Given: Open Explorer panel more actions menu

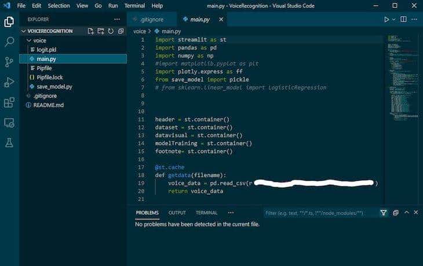Looking at the screenshot, I should coord(117,20).
